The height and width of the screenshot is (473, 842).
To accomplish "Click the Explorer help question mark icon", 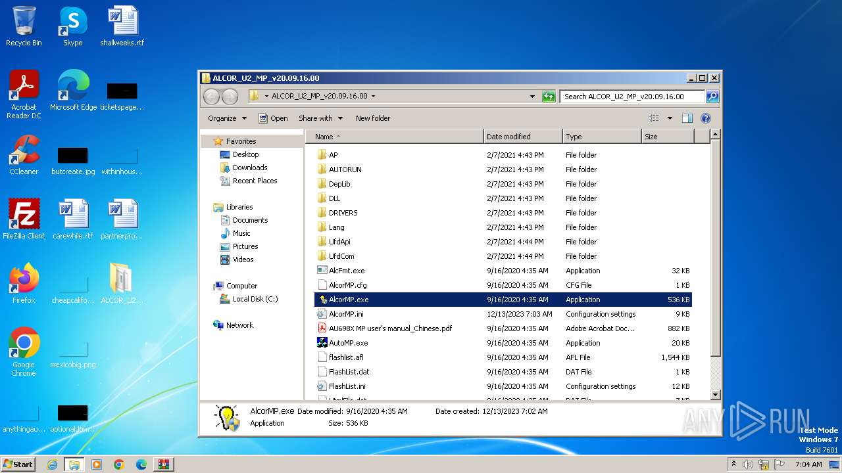I will pos(706,118).
